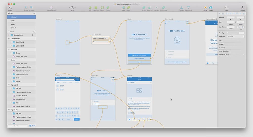
Task: Move layer Backward
Action: tap(188, 7)
